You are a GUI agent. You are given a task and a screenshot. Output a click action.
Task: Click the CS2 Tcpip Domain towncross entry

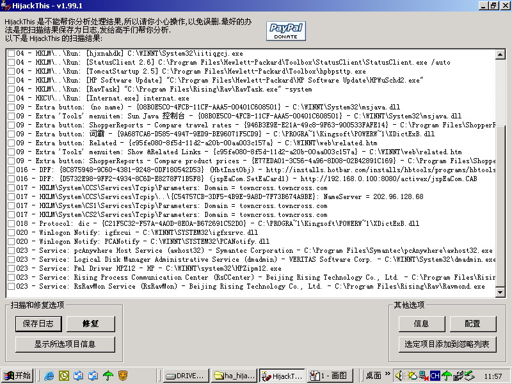coord(172,214)
